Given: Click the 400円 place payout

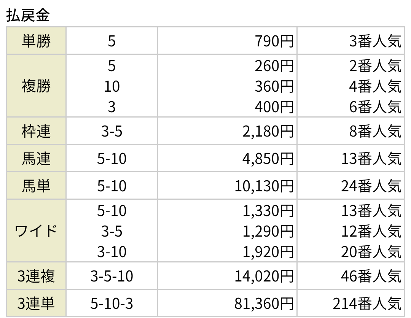Looking at the screenshot, I should pyautogui.click(x=274, y=107).
